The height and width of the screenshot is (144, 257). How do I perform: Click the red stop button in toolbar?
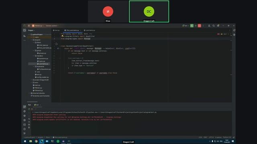pos(200,26)
